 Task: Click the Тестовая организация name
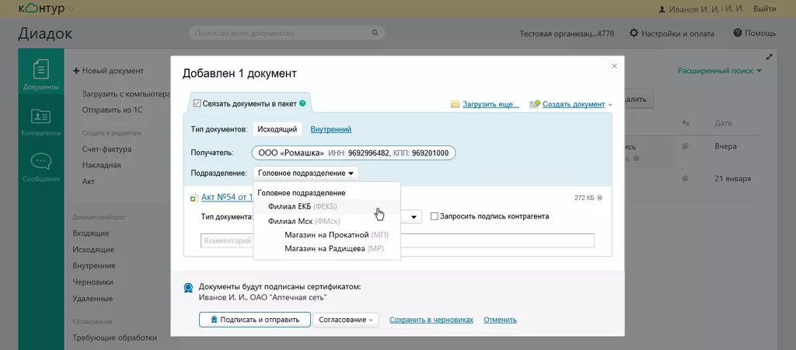(x=567, y=33)
